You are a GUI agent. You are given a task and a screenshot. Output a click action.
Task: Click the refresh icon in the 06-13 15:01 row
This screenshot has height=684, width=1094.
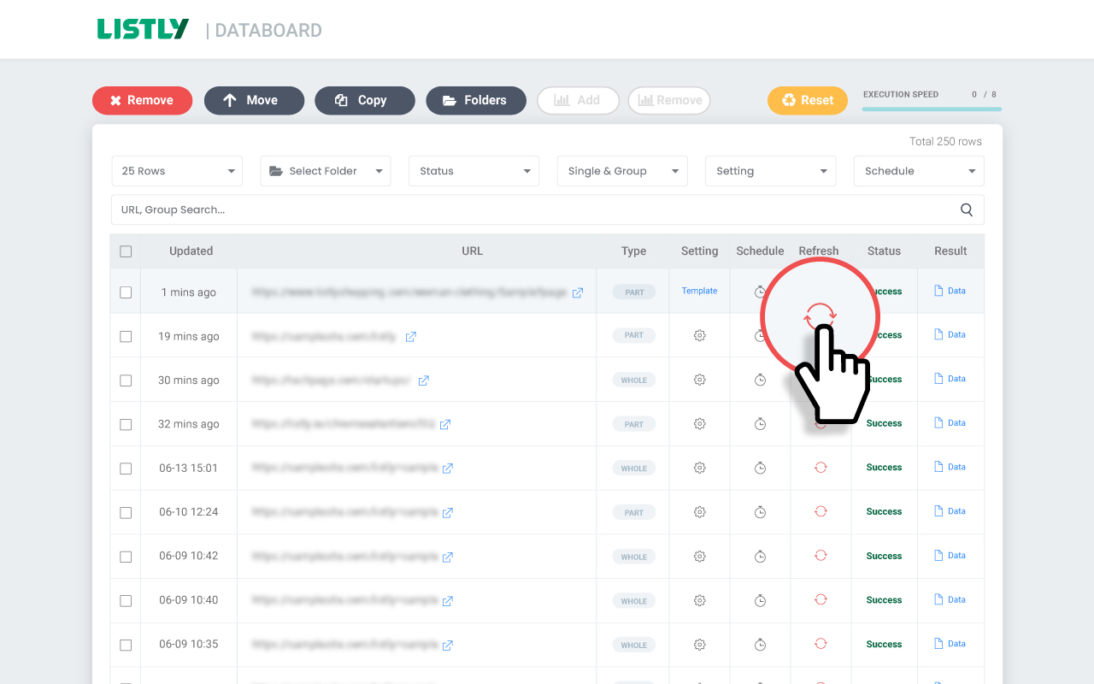point(820,468)
